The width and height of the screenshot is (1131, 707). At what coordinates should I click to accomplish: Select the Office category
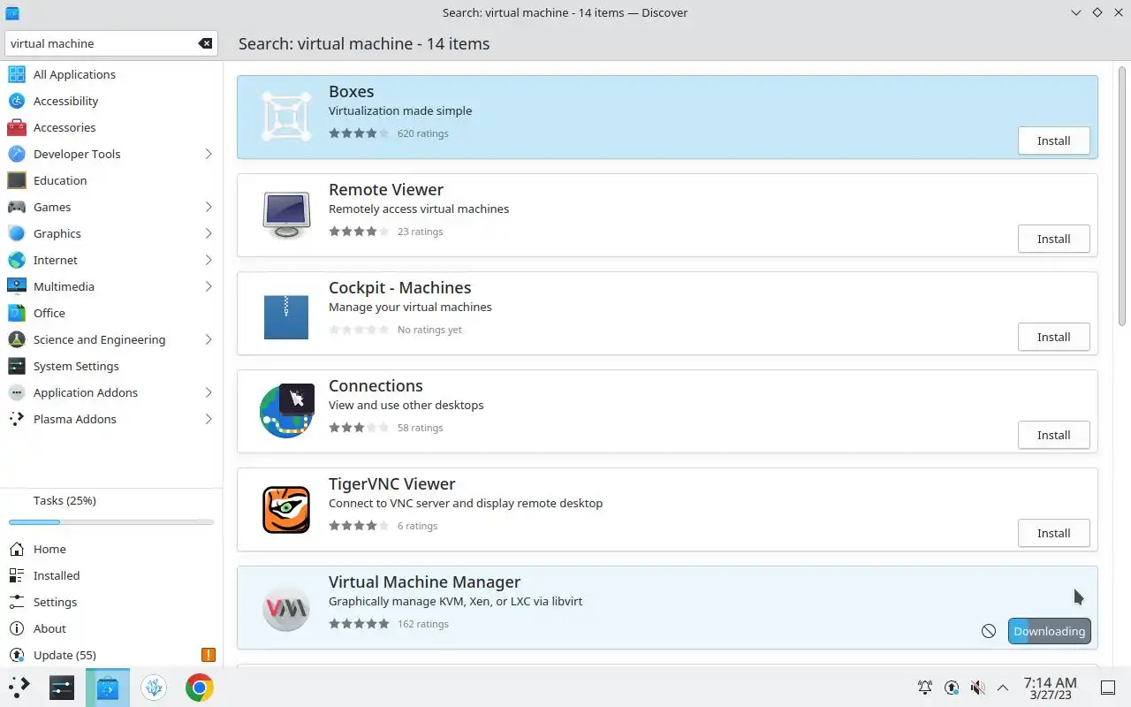click(x=111, y=313)
